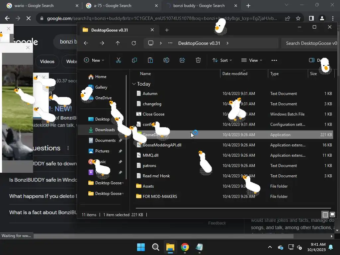Click the Share icon in Explorer toolbar
Image resolution: width=340 pixels, height=255 pixels.
182,60
